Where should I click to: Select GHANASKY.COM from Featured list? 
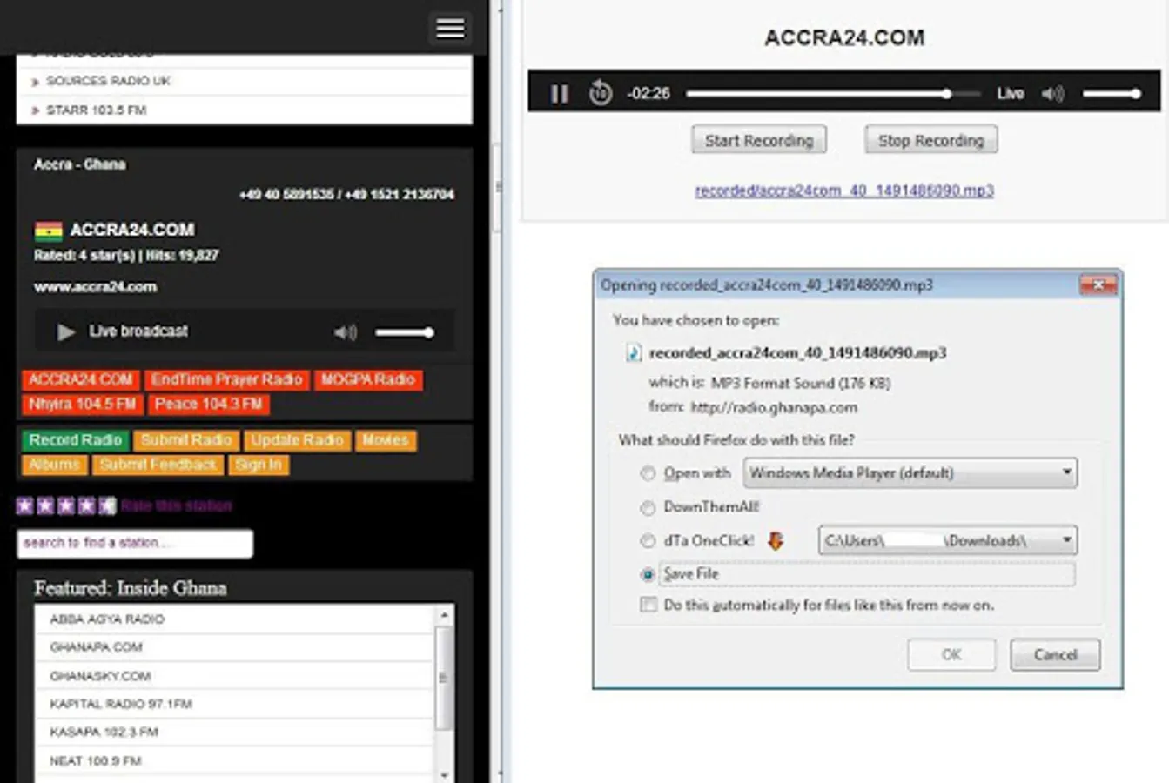click(234, 676)
